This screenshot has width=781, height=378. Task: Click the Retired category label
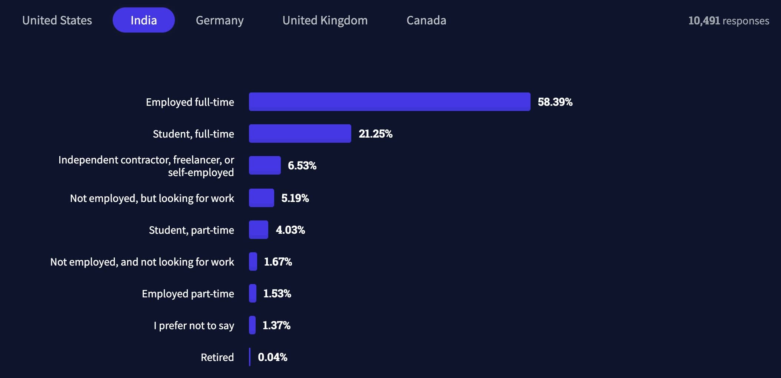coord(217,357)
